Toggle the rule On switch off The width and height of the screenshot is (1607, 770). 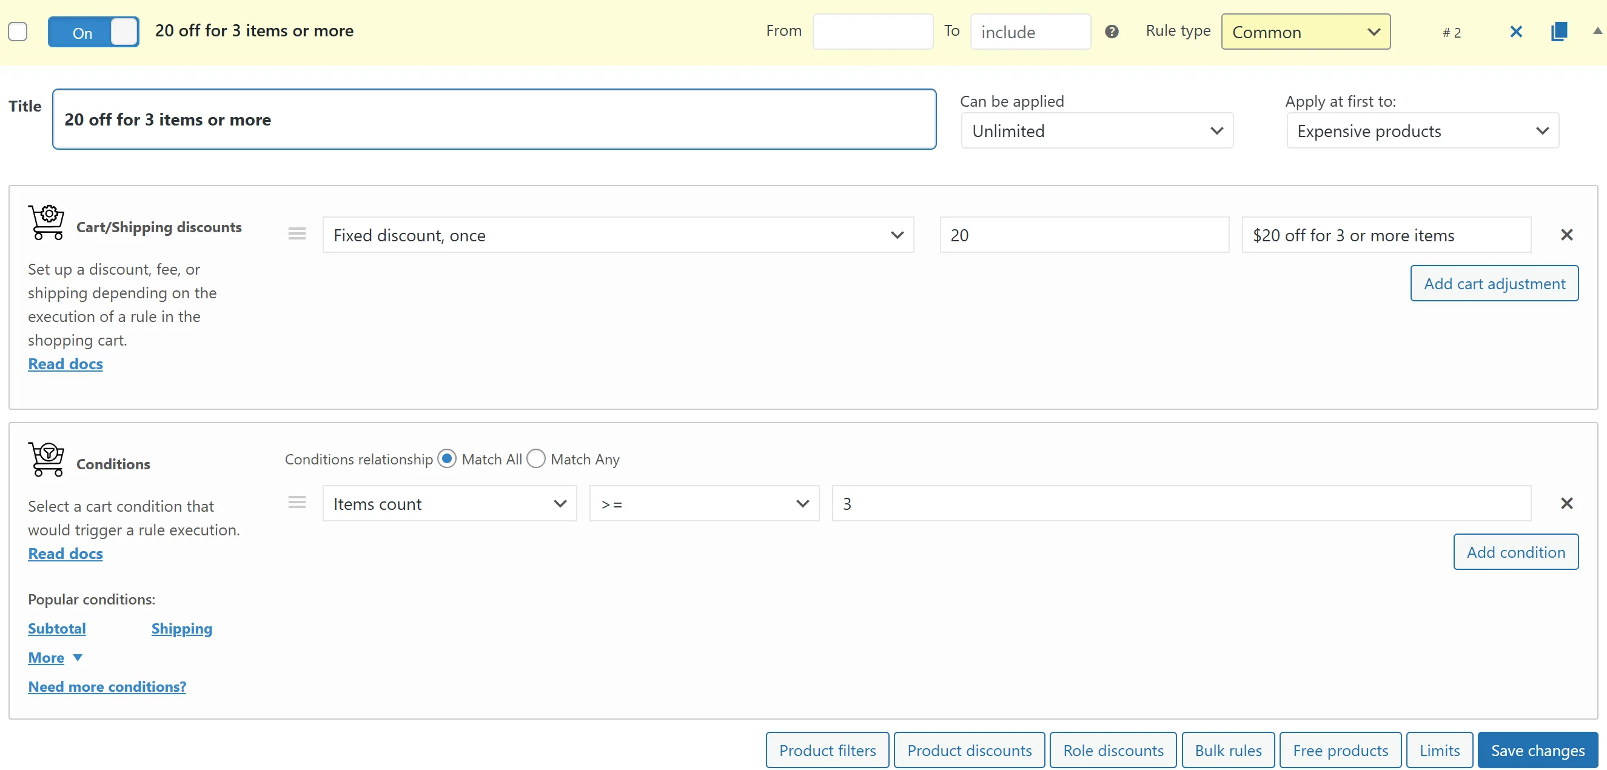(93, 32)
